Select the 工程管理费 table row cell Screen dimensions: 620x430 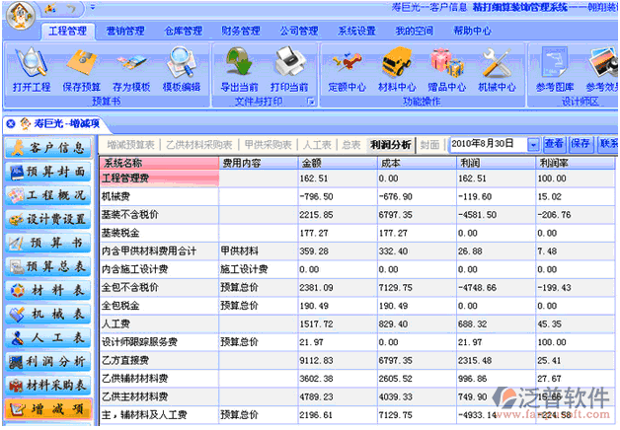click(x=160, y=179)
